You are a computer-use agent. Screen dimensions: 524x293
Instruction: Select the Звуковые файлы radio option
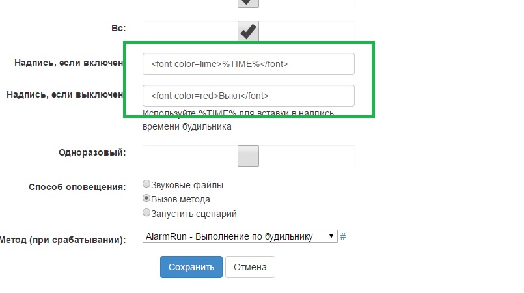pyautogui.click(x=146, y=184)
